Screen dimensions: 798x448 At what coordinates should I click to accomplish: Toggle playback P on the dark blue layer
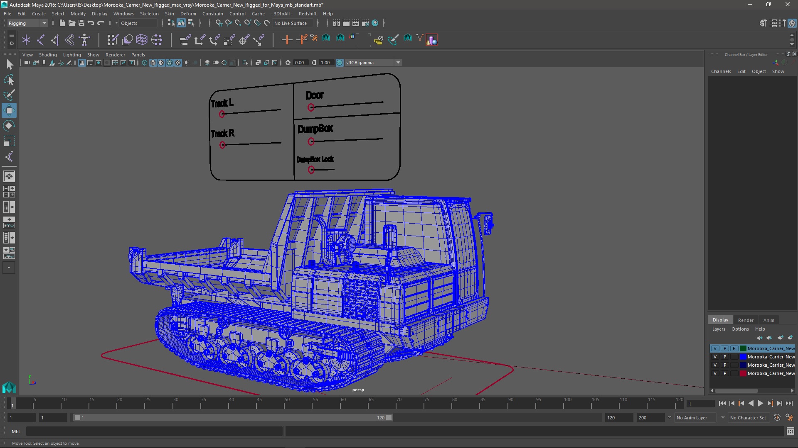[725, 365]
